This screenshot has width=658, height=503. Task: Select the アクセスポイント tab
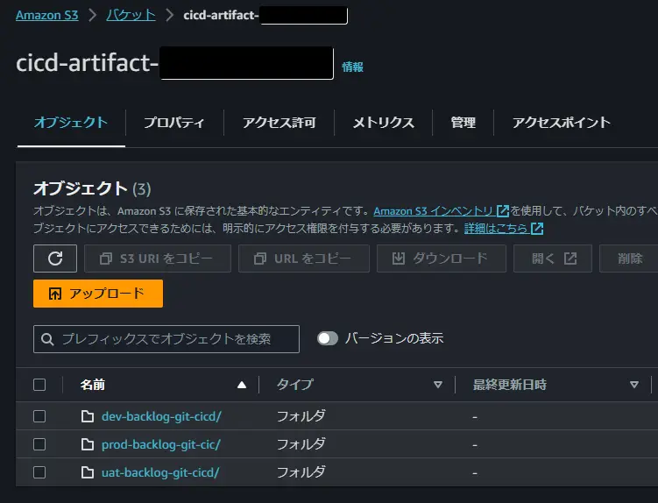562,123
